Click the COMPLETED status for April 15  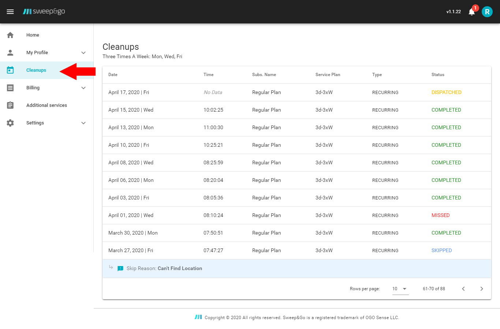point(446,110)
